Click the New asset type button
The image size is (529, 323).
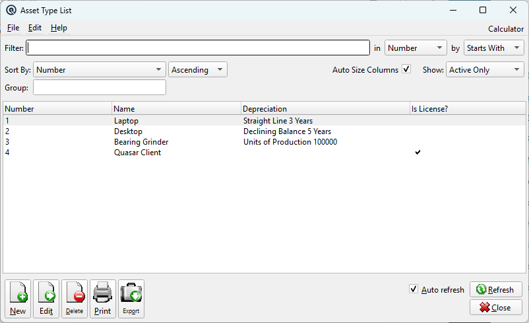pos(18,299)
